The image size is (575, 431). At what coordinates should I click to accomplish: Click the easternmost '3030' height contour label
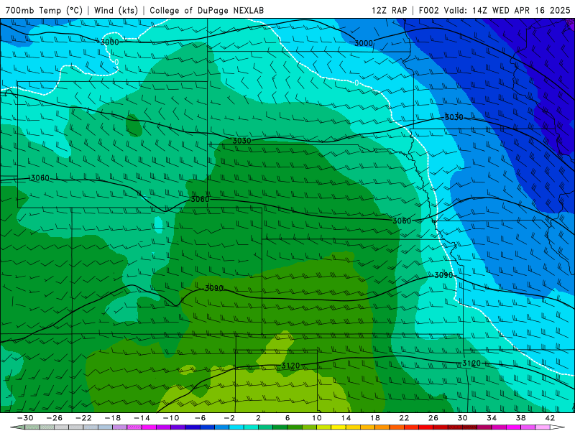point(454,117)
